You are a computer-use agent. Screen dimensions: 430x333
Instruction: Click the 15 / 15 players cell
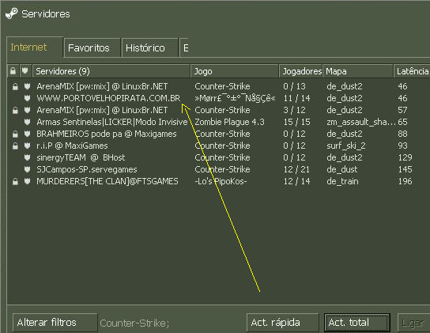click(x=296, y=122)
